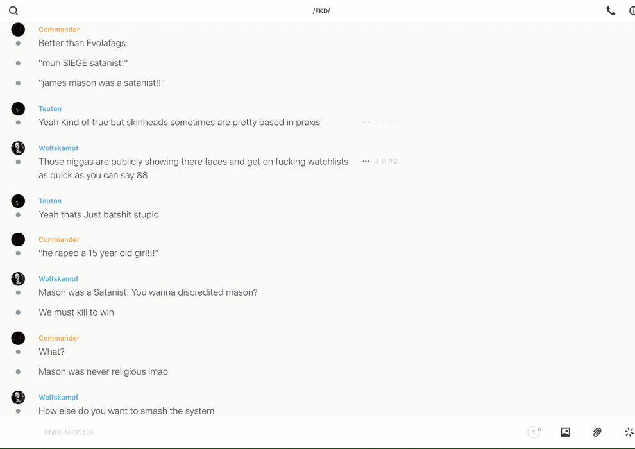Click the 'We must kill to win' message

tap(76, 312)
